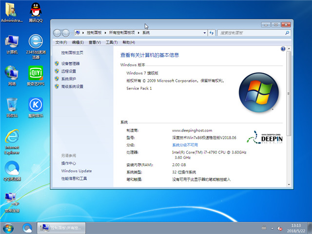Open the Internet Explorer desktop icon
The width and height of the screenshot is (312, 234).
pyautogui.click(x=12, y=142)
